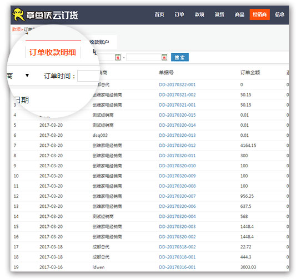
Task: Click the 单据号 column header
Action: (x=166, y=72)
